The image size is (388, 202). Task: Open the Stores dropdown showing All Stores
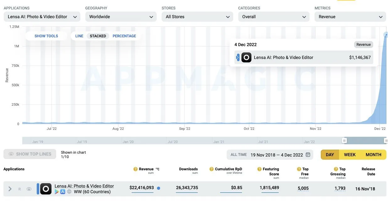pos(197,17)
